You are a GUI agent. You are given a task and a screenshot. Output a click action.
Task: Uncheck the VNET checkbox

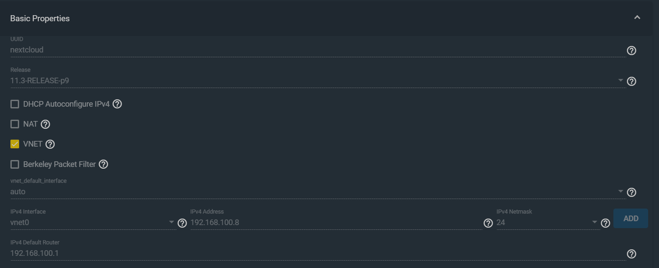15,144
